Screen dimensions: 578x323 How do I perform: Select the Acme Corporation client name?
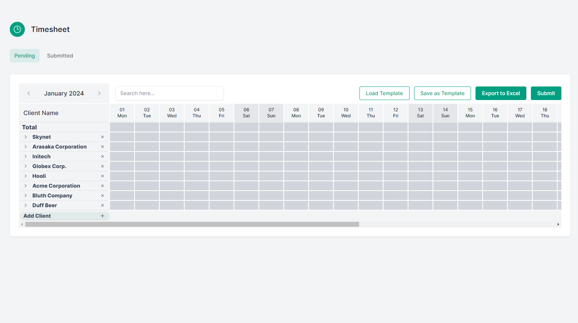point(56,186)
